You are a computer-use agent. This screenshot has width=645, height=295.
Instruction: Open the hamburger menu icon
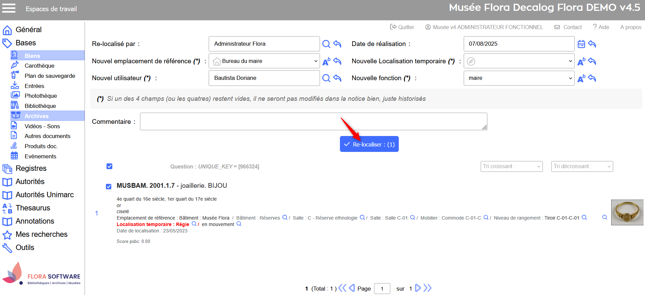9,8
